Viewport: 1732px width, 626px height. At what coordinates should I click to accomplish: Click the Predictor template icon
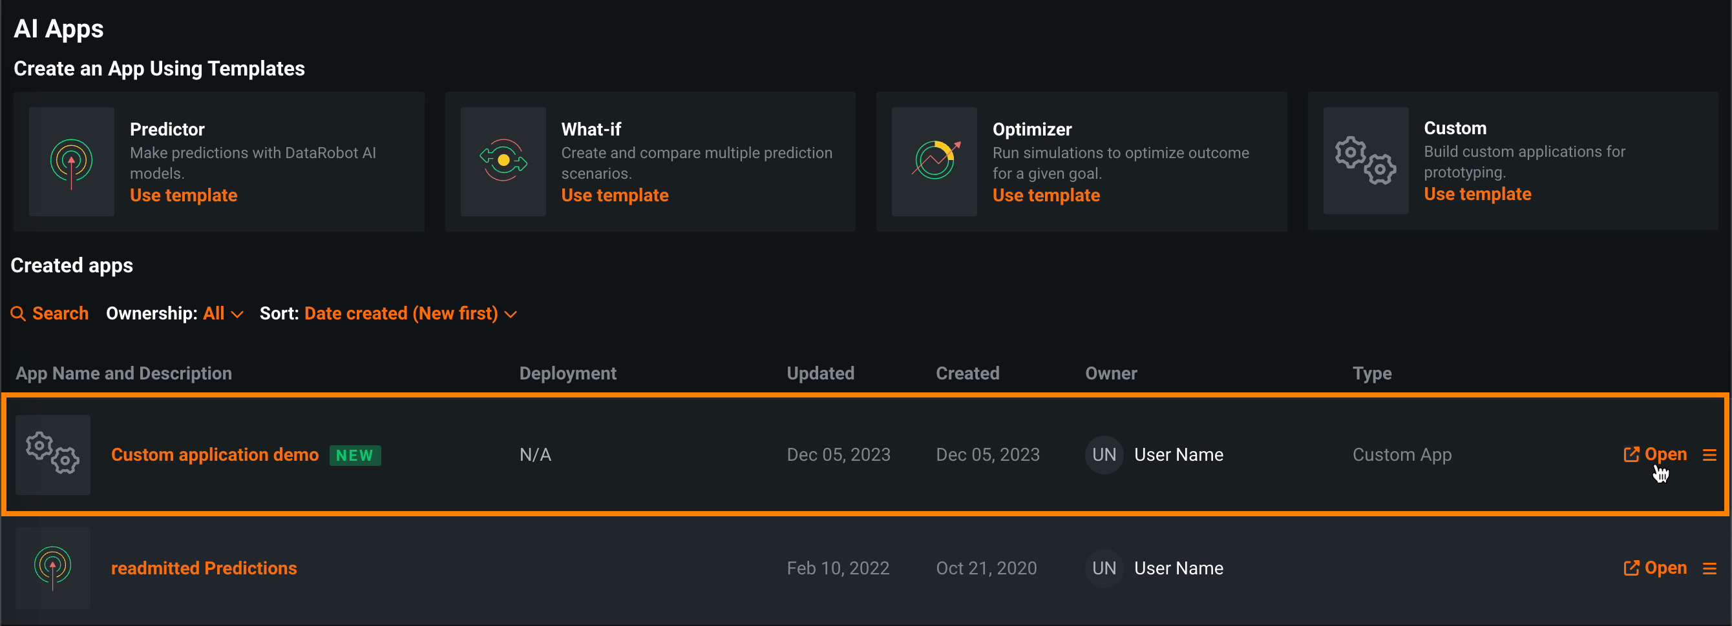[x=71, y=162]
